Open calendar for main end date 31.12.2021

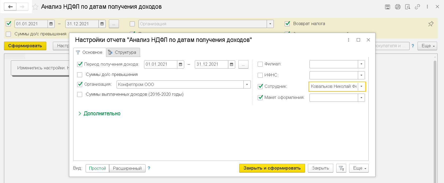(x=102, y=24)
